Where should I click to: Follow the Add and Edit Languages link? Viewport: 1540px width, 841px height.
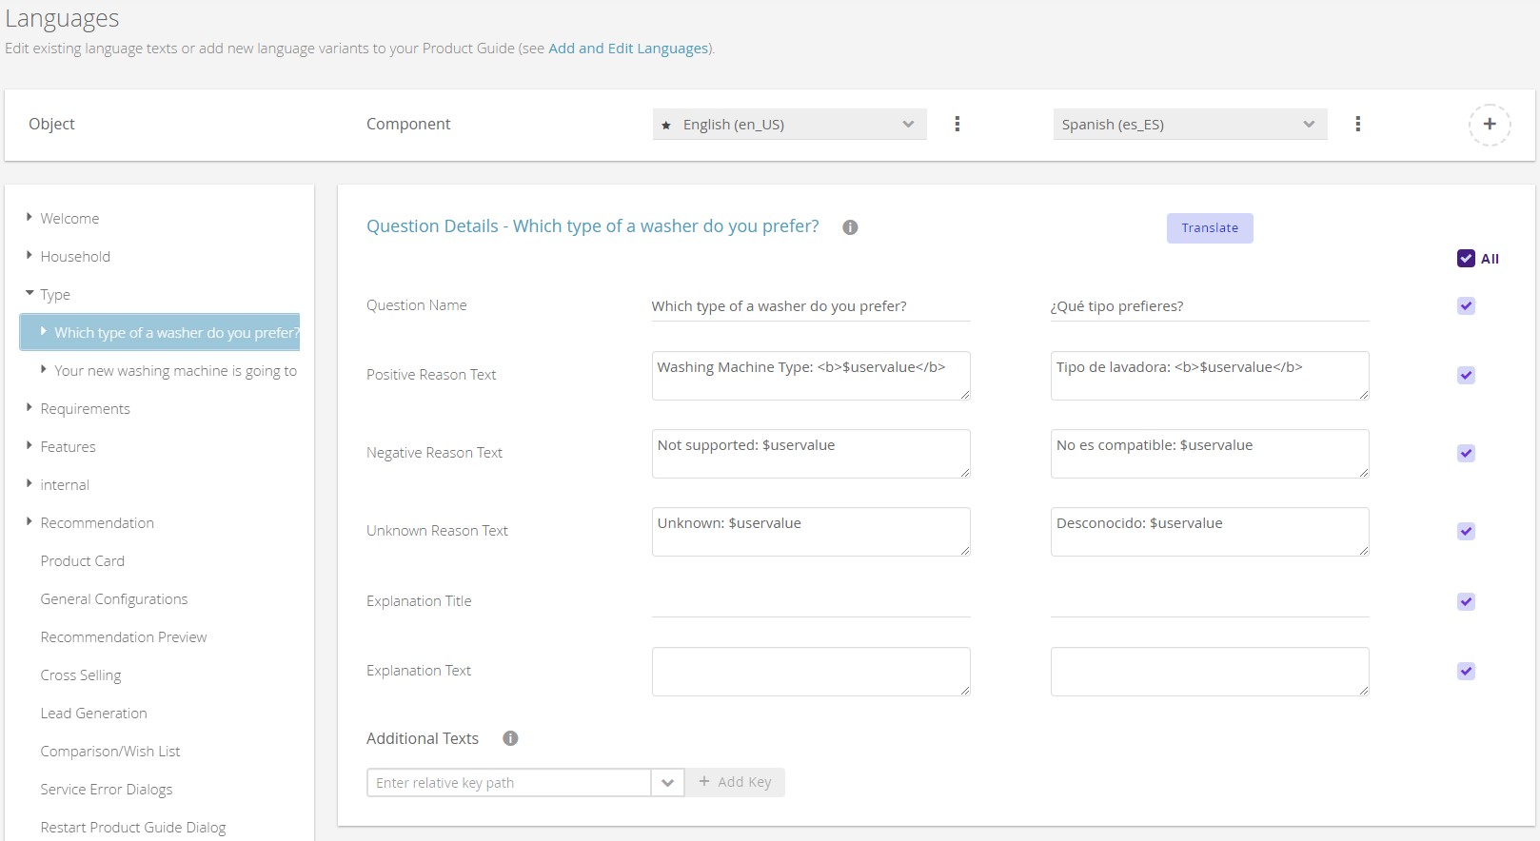[628, 49]
